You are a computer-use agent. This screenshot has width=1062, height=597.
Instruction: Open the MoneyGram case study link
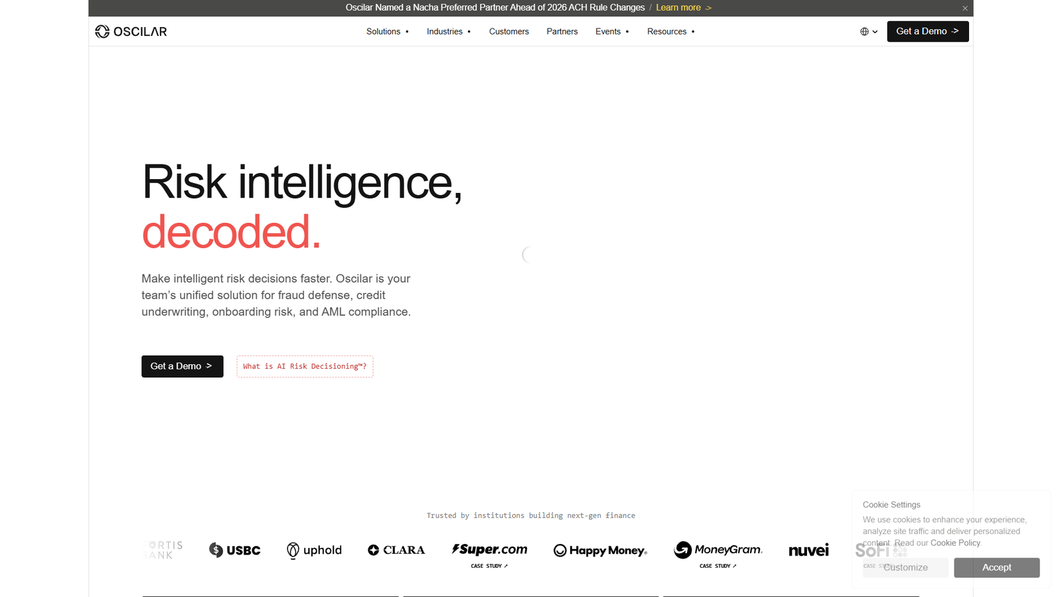[718, 566]
